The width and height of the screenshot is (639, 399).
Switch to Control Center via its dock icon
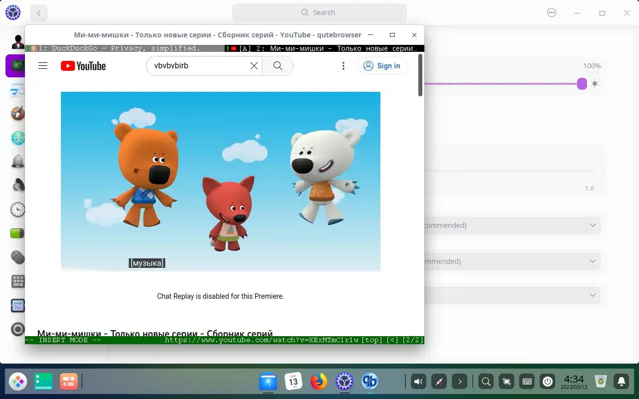pos(344,382)
